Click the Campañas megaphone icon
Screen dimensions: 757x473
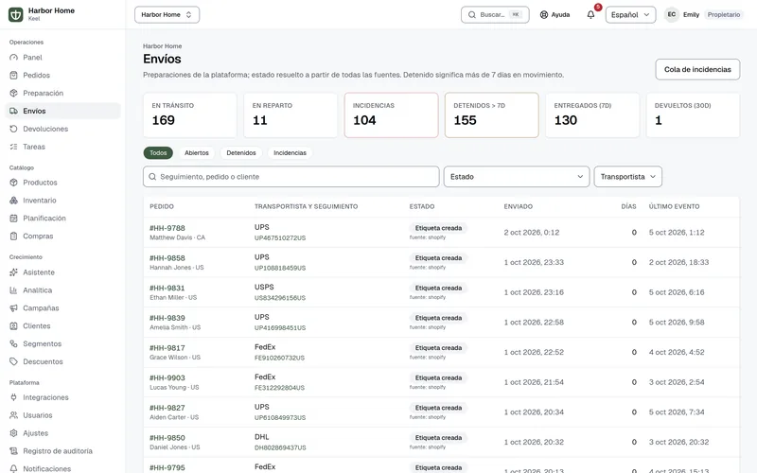pyautogui.click(x=13, y=308)
